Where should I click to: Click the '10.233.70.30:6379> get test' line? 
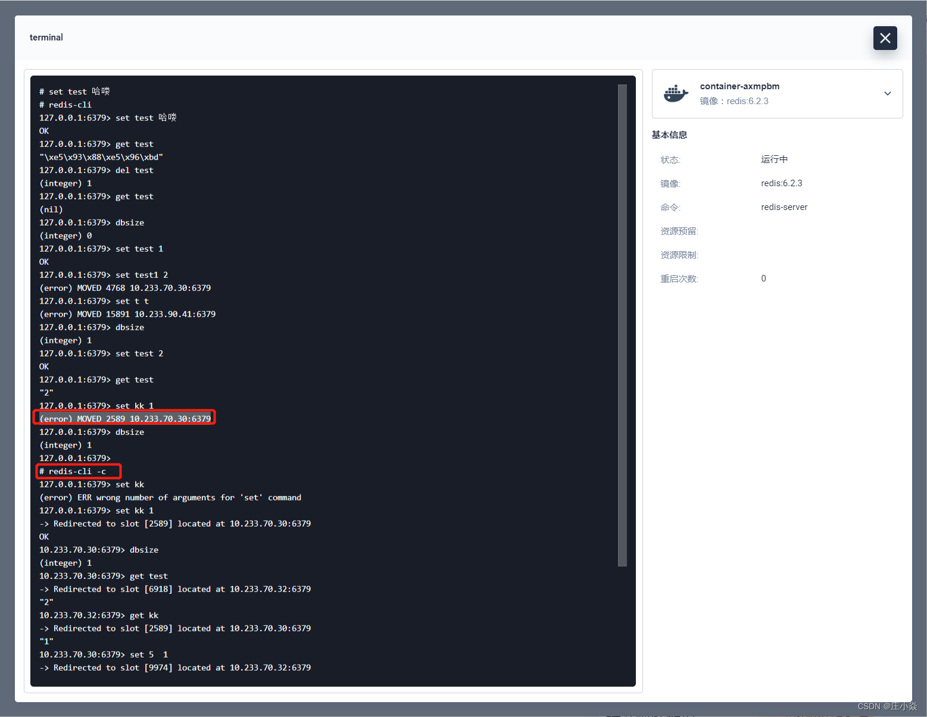click(x=104, y=576)
